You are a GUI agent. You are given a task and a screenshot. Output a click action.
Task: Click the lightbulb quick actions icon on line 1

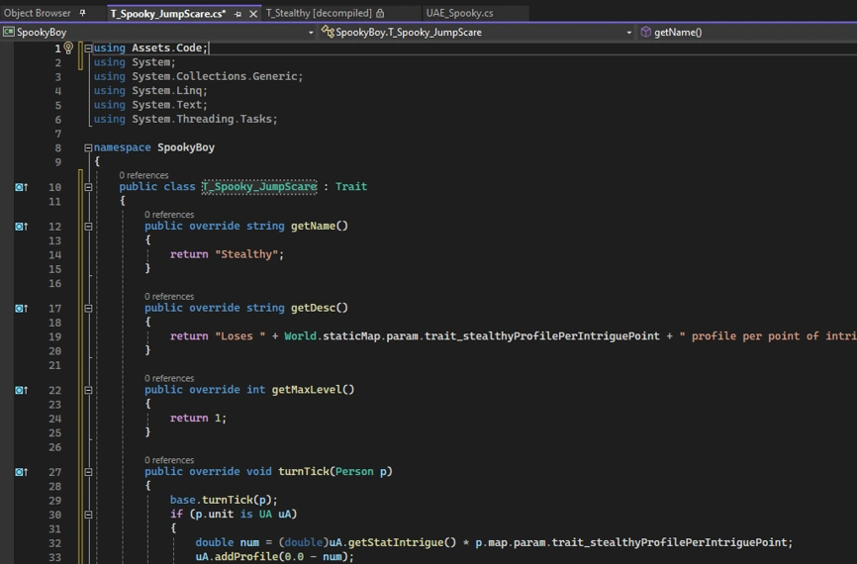coord(68,47)
